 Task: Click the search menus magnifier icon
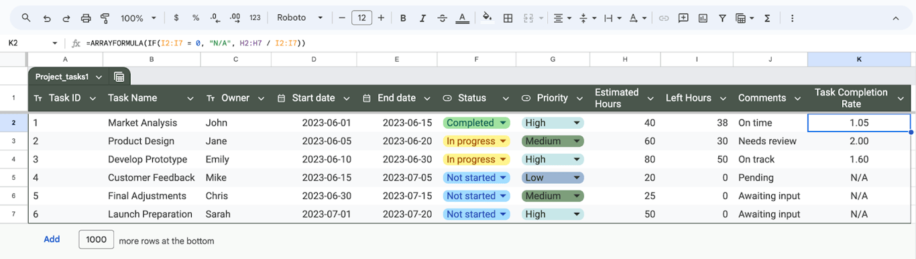click(26, 18)
